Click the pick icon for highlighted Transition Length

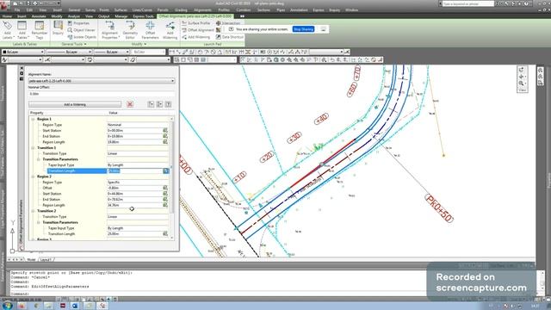pyautogui.click(x=165, y=170)
